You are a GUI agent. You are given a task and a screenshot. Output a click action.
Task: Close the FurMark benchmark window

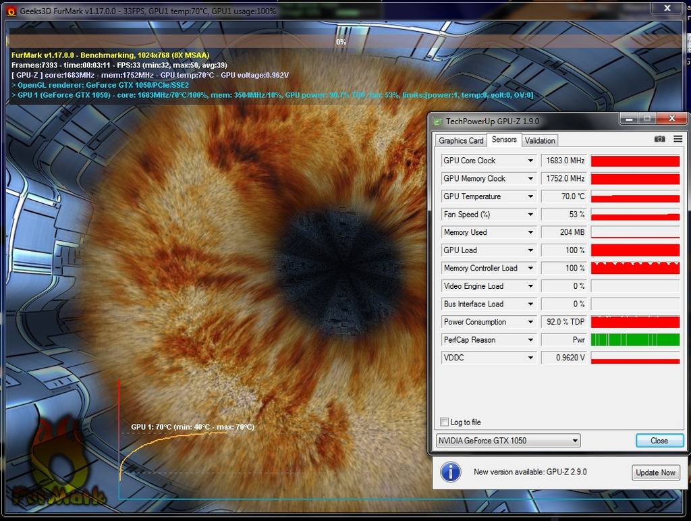[x=667, y=8]
